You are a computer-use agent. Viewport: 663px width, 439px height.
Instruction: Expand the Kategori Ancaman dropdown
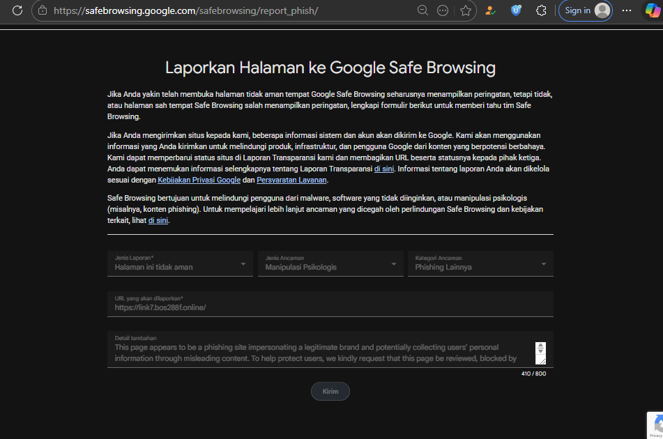tap(480, 263)
